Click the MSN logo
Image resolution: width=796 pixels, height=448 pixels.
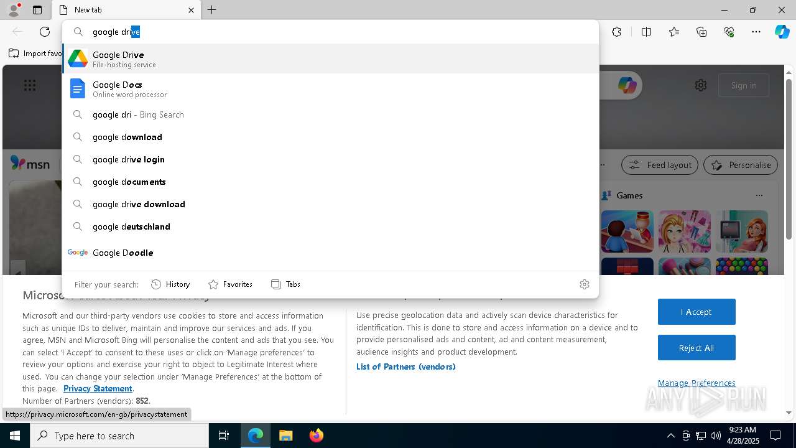pos(30,164)
